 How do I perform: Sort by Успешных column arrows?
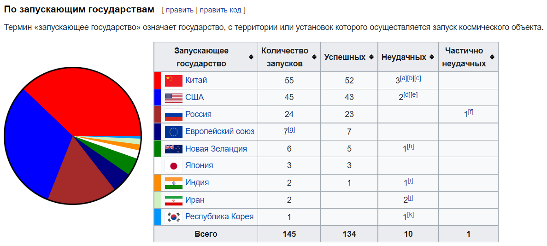[x=371, y=57]
